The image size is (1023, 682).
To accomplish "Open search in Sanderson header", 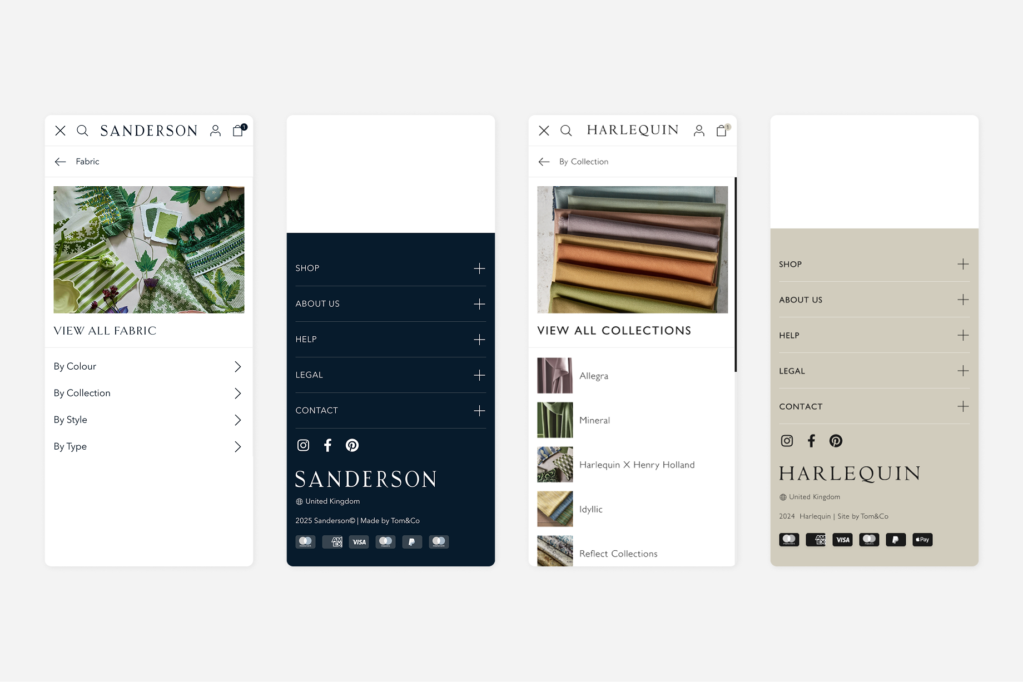I will (x=82, y=131).
